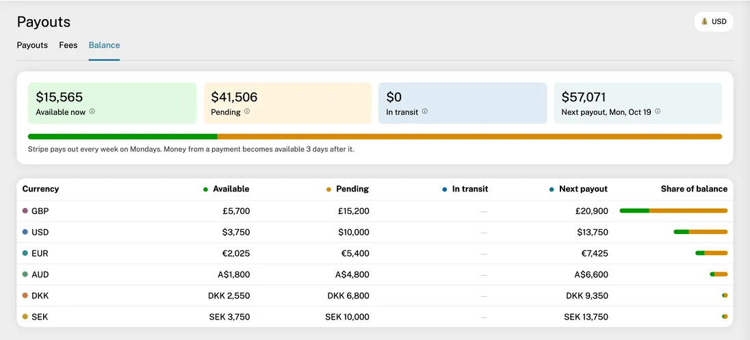Click the SEK 3,750 available amount
Image resolution: width=750 pixels, height=340 pixels.
230,317
